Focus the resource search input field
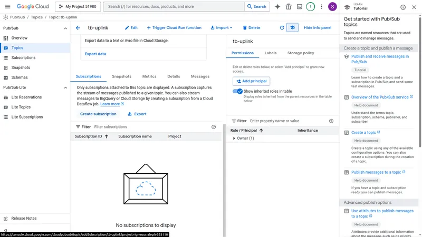The width and height of the screenshot is (422, 237). [x=174, y=6]
